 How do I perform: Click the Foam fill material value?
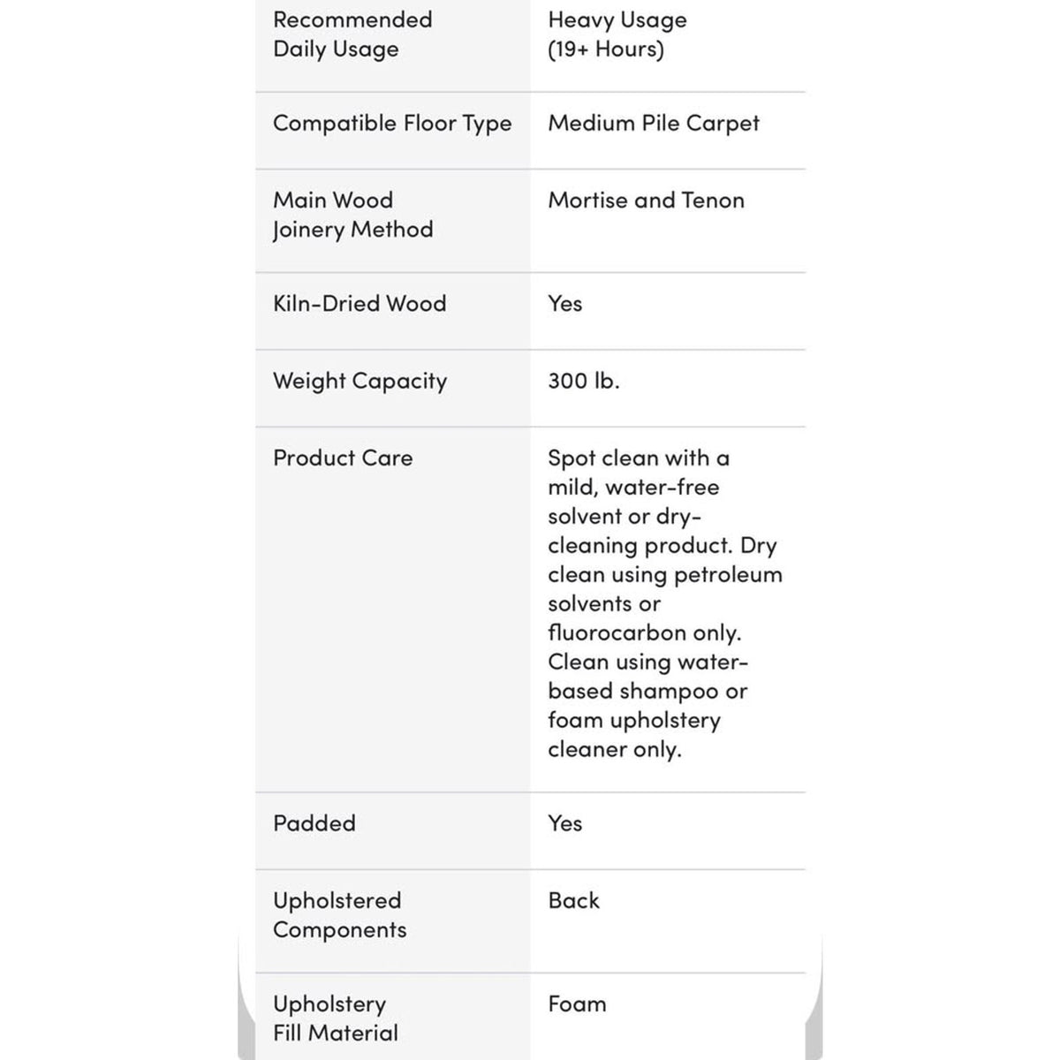(x=577, y=1004)
